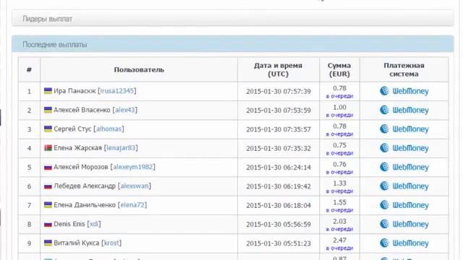Select timestamp 2015-01-30 07:35:57

click(x=279, y=129)
